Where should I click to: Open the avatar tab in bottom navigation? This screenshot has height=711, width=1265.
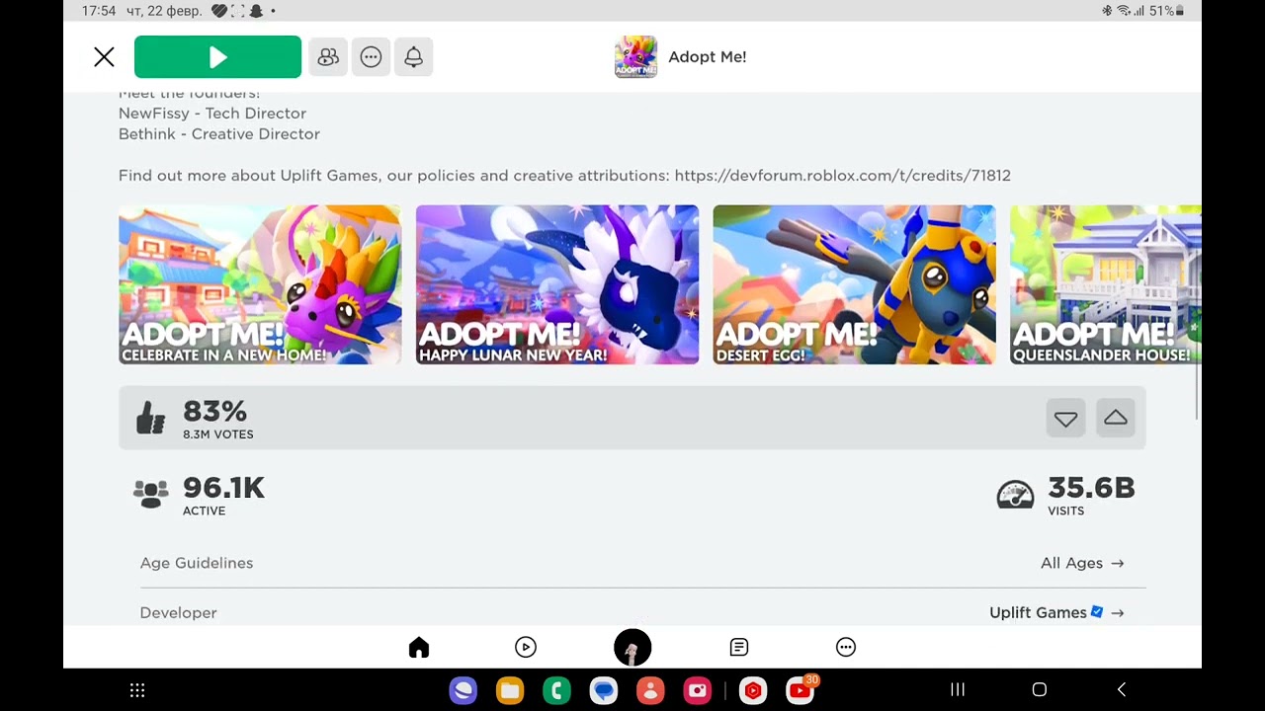(632, 648)
